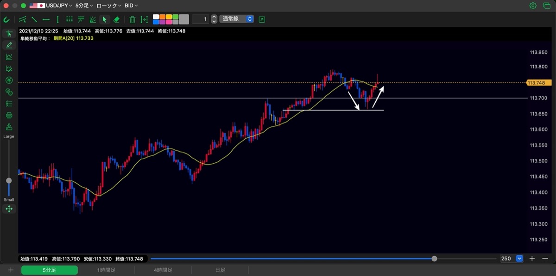Pick the diagonal trend line tool

pyautogui.click(x=34, y=19)
